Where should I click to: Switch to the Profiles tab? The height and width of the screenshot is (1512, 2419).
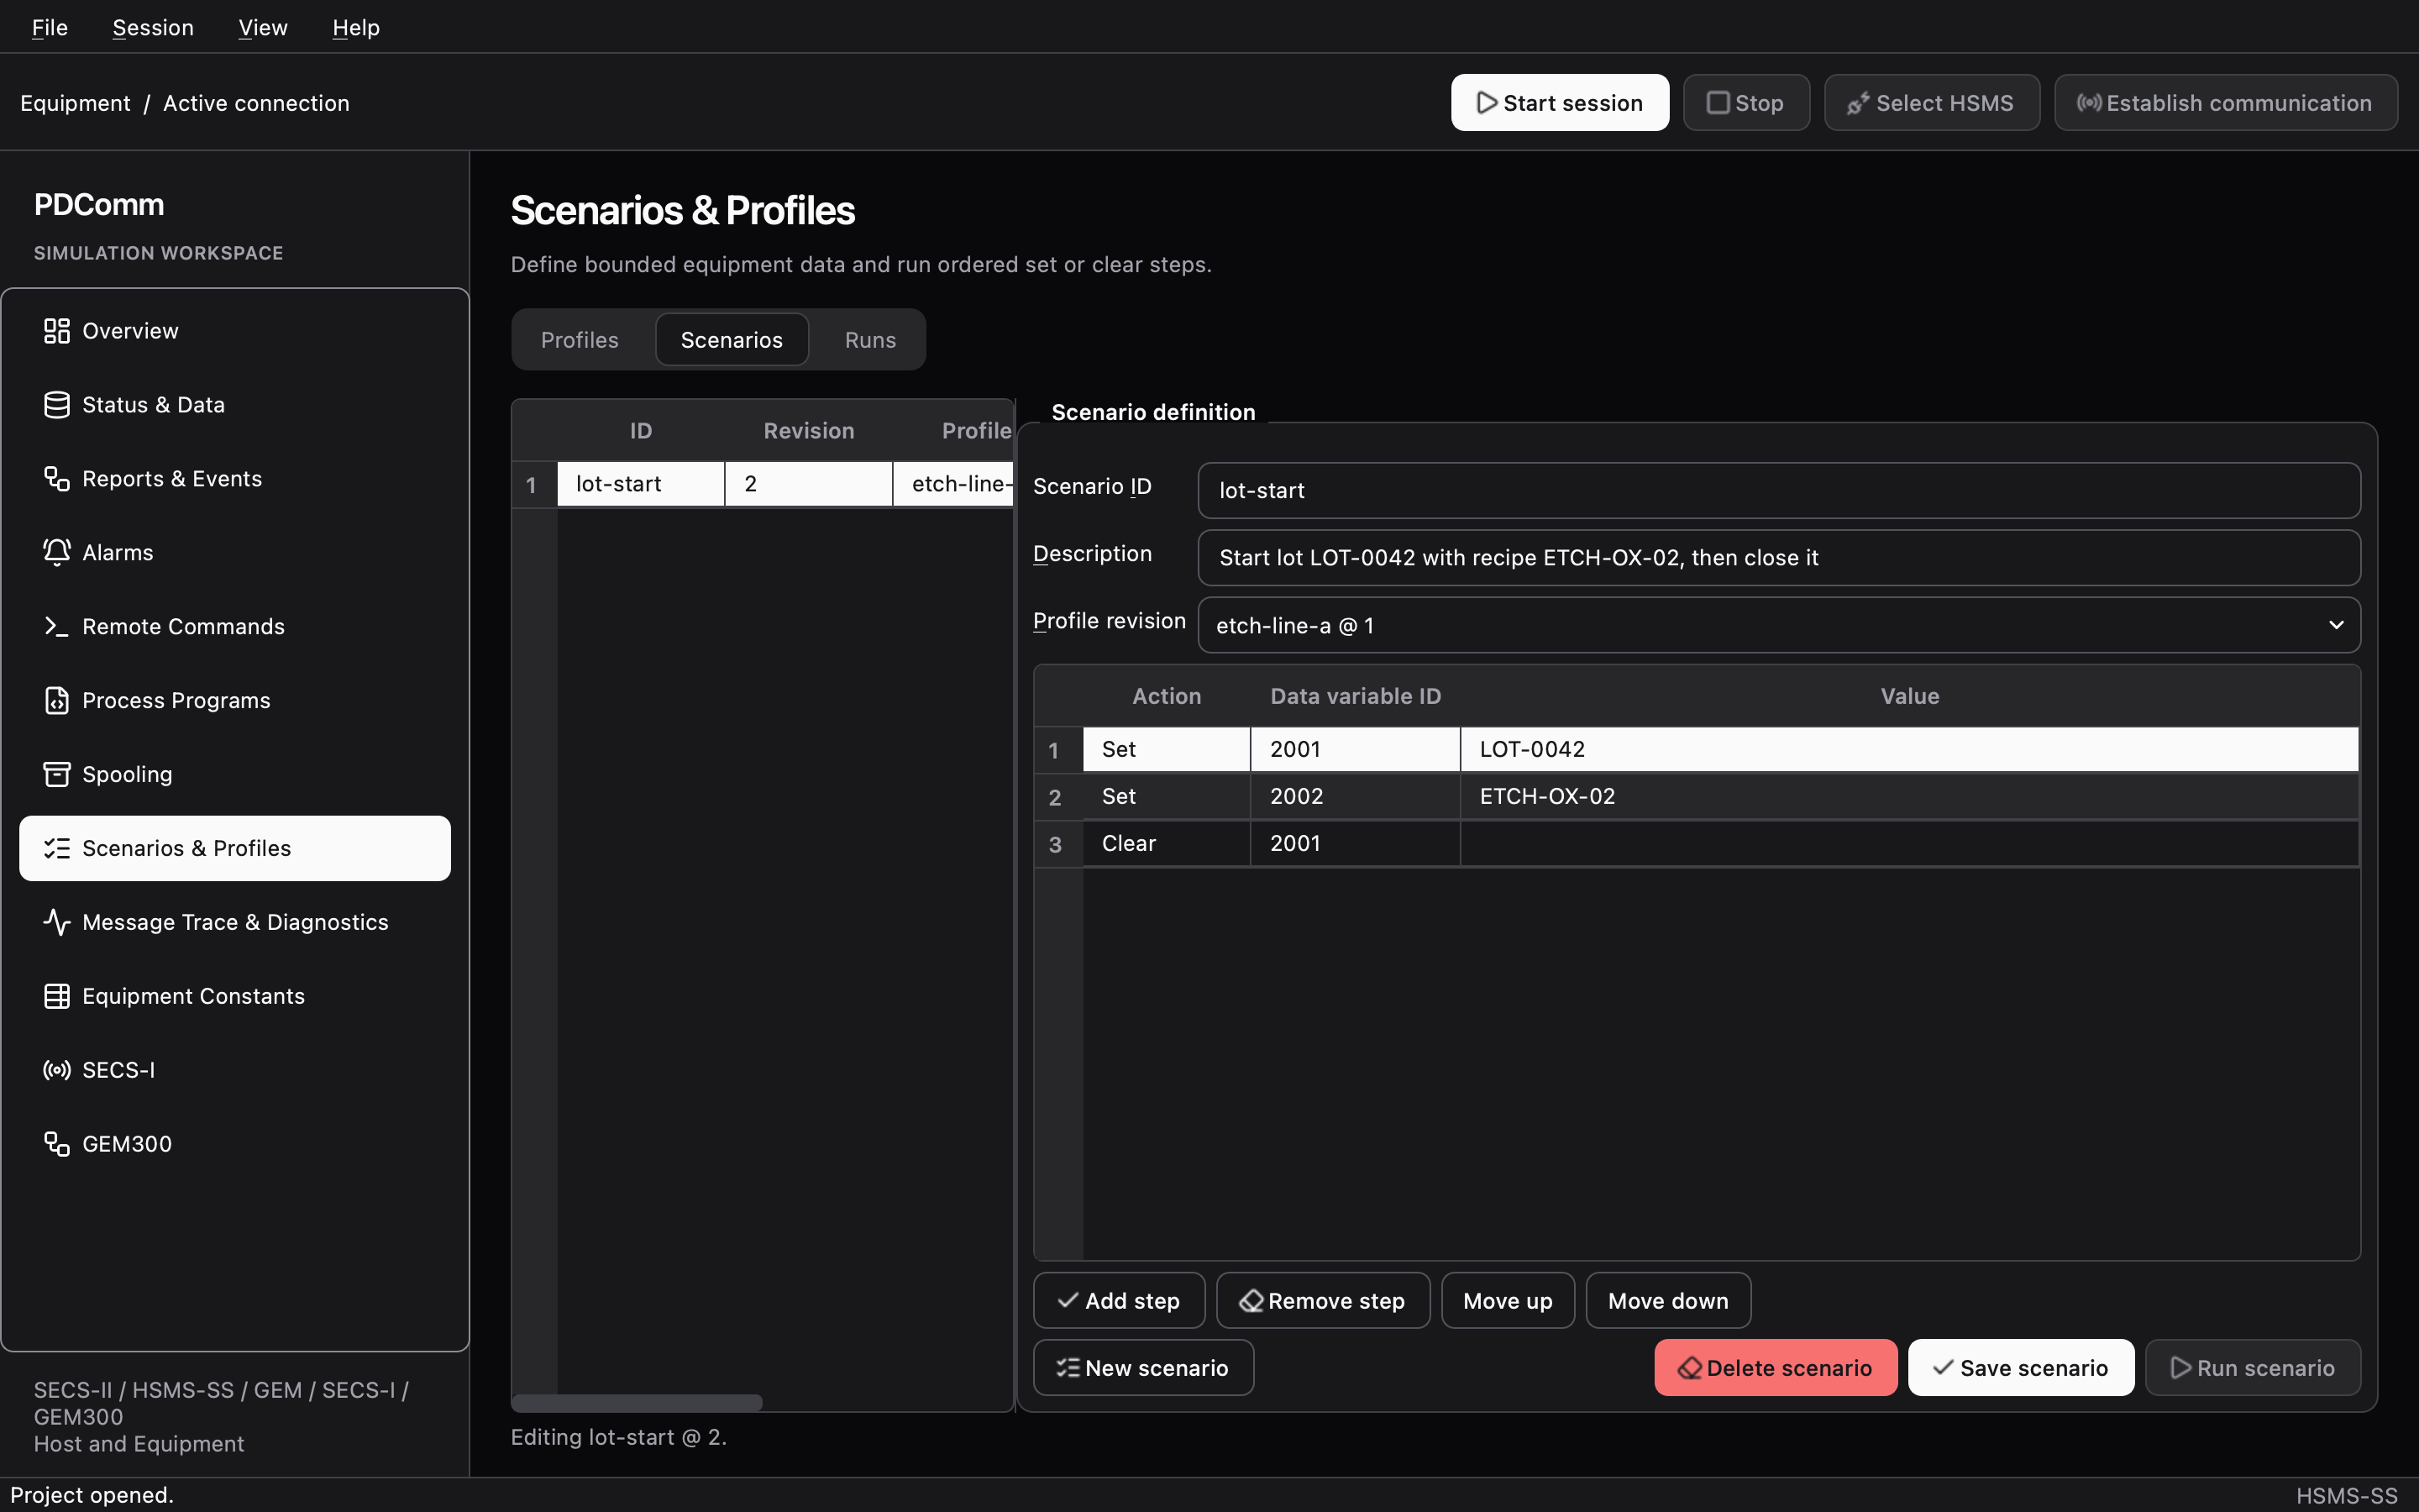pyautogui.click(x=580, y=340)
